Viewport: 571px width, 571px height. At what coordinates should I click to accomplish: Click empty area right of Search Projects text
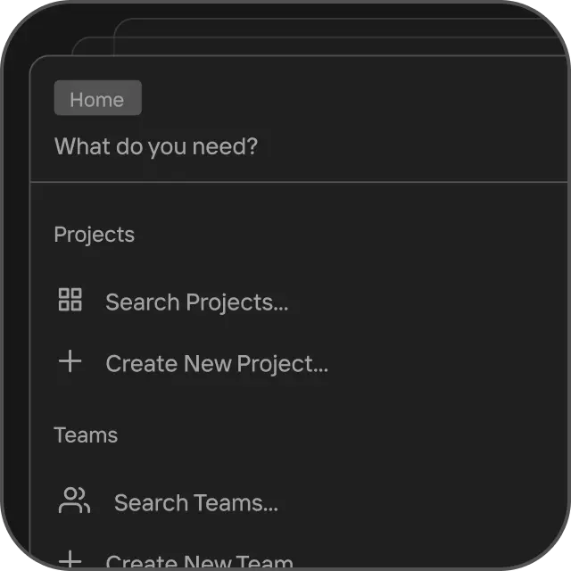[x=428, y=302]
